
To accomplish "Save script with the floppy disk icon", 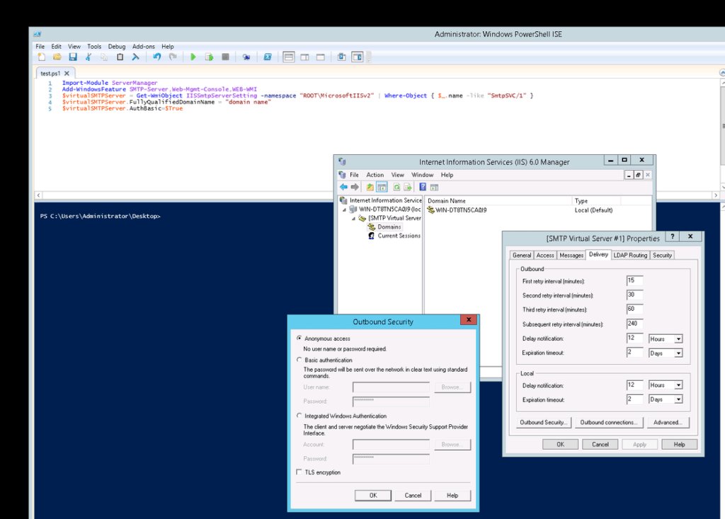I will [x=73, y=57].
